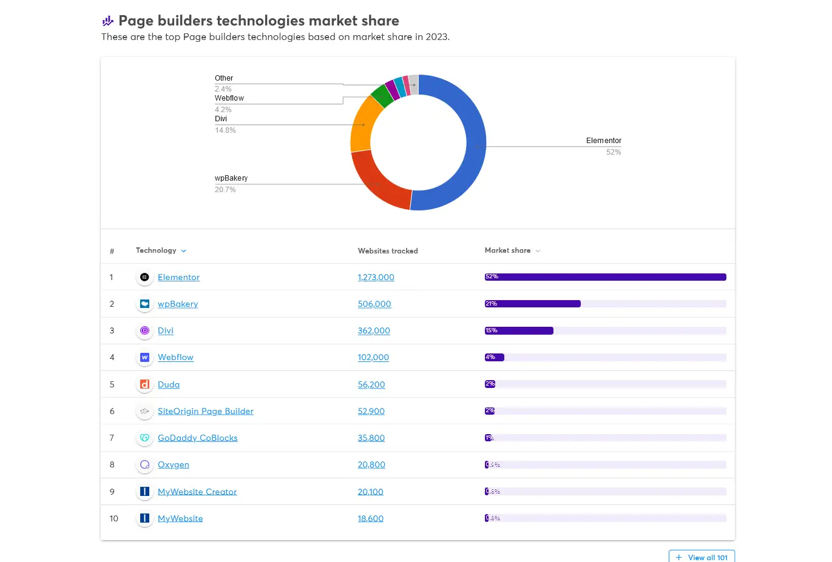The height and width of the screenshot is (562, 832).
Task: Open the Market share sort dropdown arrow
Action: [x=538, y=251]
